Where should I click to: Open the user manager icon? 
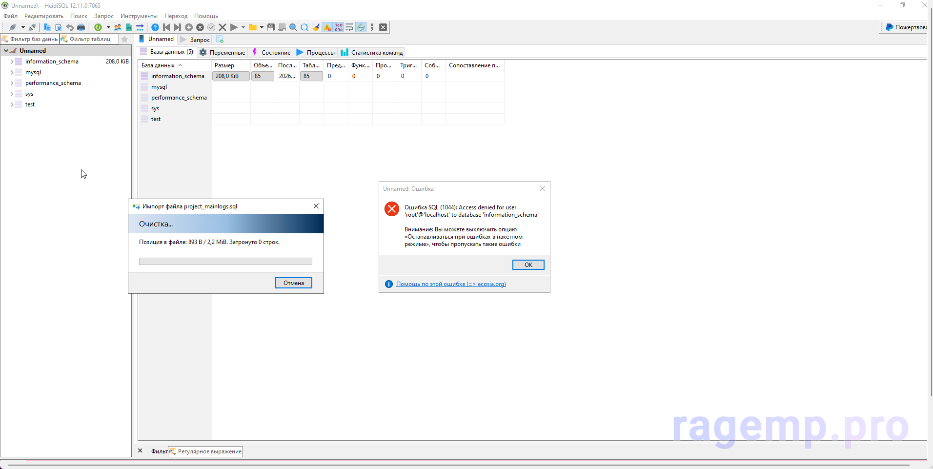coord(118,27)
